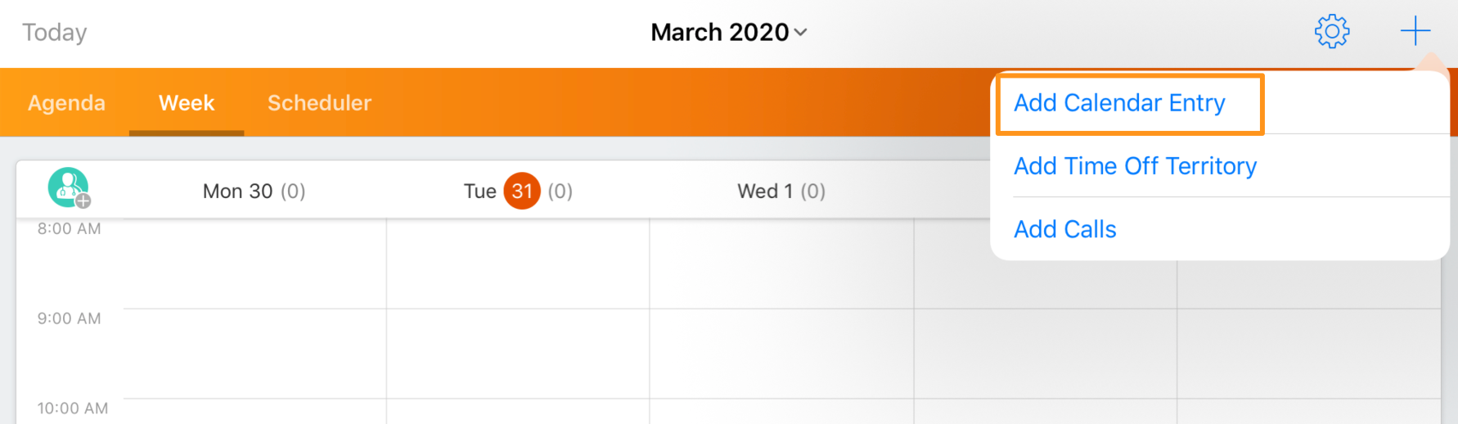The image size is (1458, 424).
Task: Switch to the Agenda tab
Action: pos(66,103)
